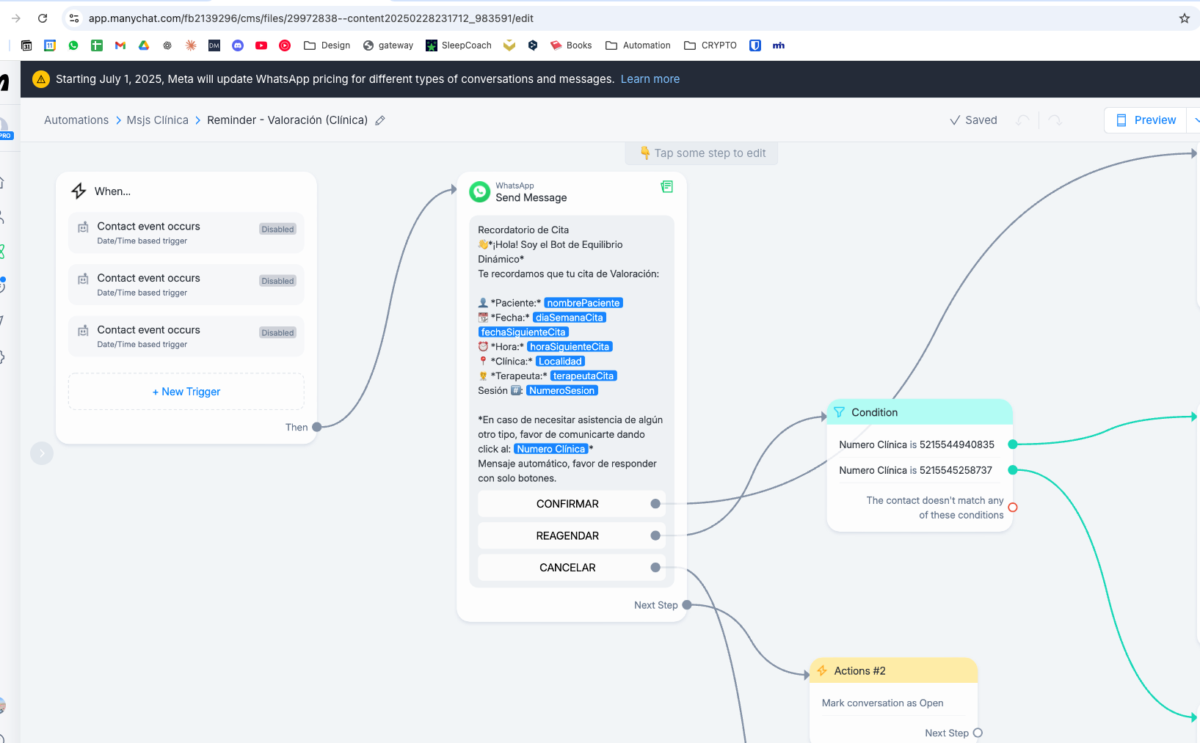Click connector for Numero Clínica 5215544940835
The width and height of the screenshot is (1200, 743).
pos(1013,444)
